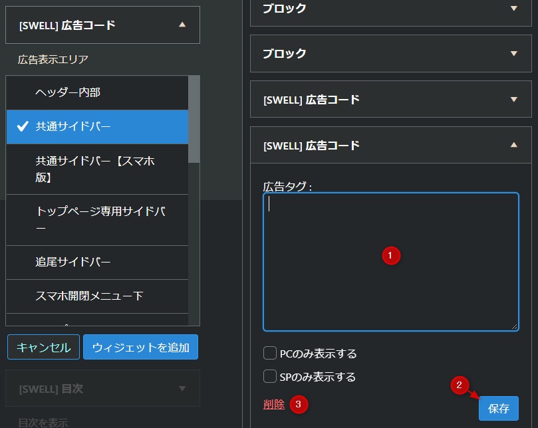
Task: Expand the collapsed right [SWELL] 広告コード widget
Action: (513, 100)
